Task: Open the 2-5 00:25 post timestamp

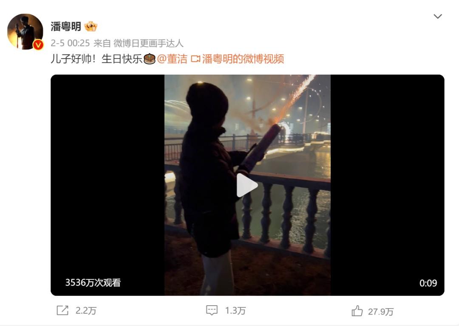Action: 70,43
